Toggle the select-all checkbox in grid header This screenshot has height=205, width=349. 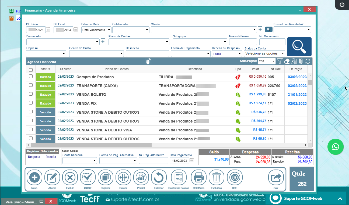point(31,70)
